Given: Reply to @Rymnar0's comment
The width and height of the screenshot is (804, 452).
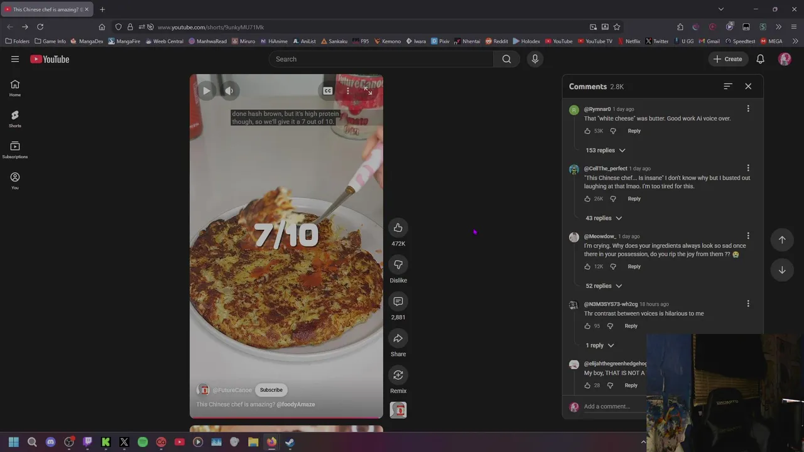Looking at the screenshot, I should point(634,131).
